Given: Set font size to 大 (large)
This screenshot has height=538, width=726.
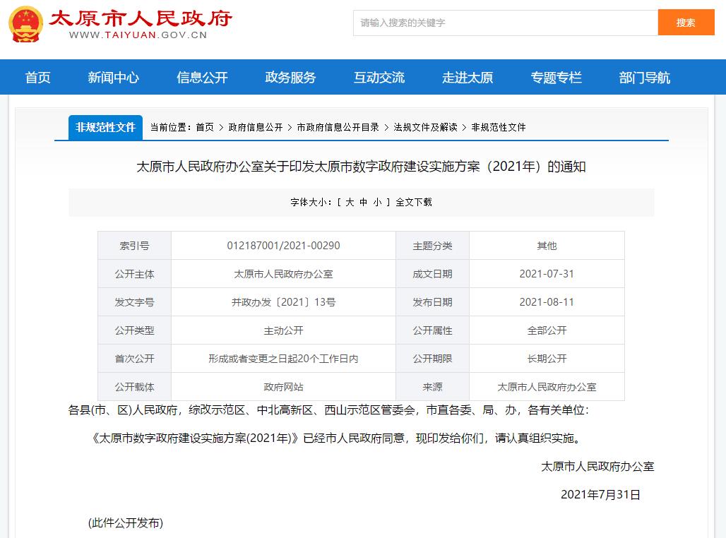Looking at the screenshot, I should pos(350,202).
